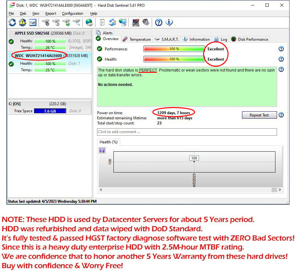Open the Disk Performance tab
Screen dimensions: 296x271
250,39
